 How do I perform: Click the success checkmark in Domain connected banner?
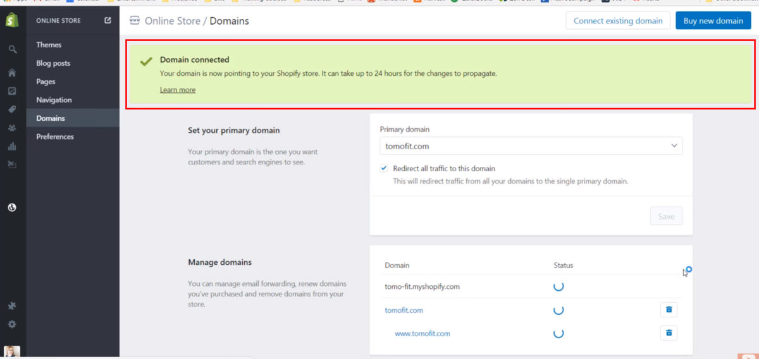coord(146,61)
